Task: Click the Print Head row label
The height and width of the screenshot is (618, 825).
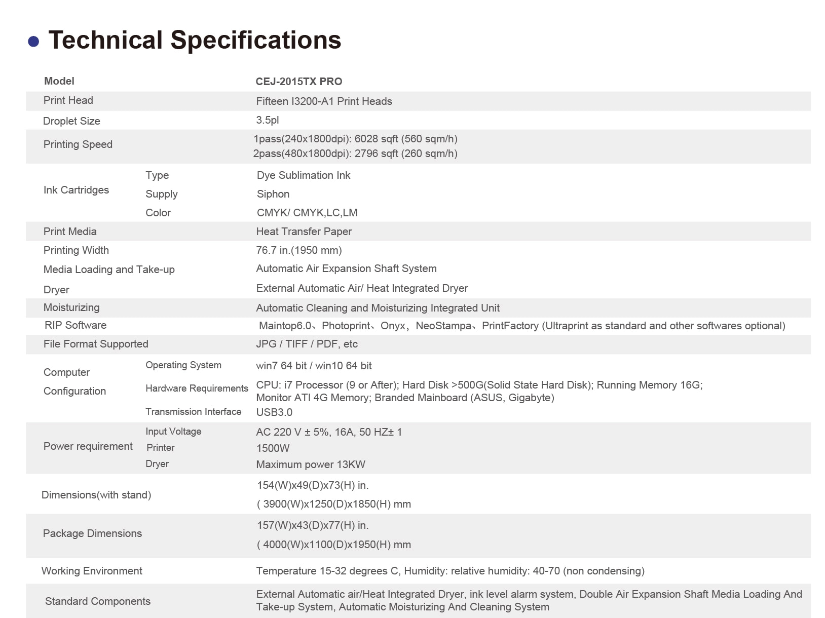Action: [x=68, y=100]
